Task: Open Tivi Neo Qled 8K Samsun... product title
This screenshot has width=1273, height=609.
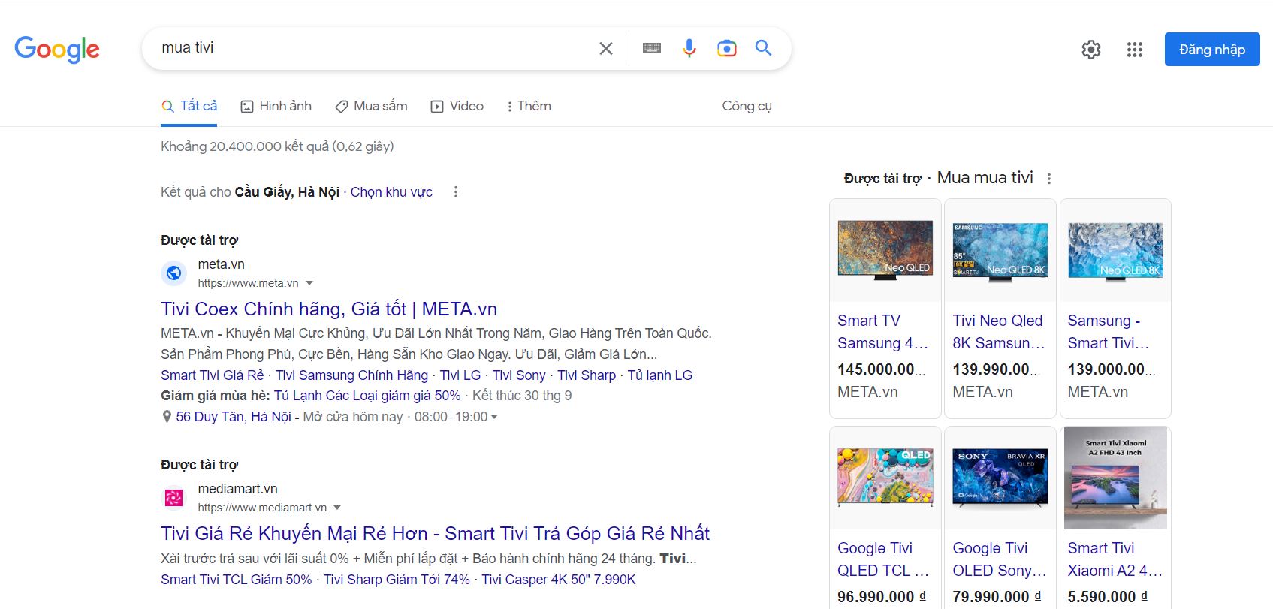Action: coord(999,332)
